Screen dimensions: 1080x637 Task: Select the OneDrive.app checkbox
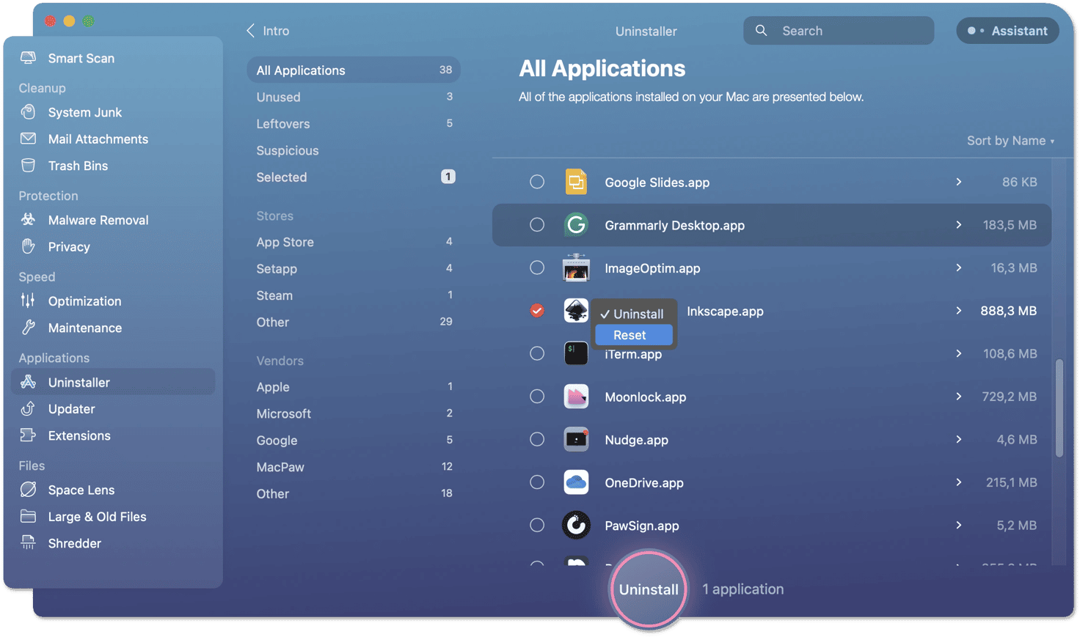(x=537, y=482)
